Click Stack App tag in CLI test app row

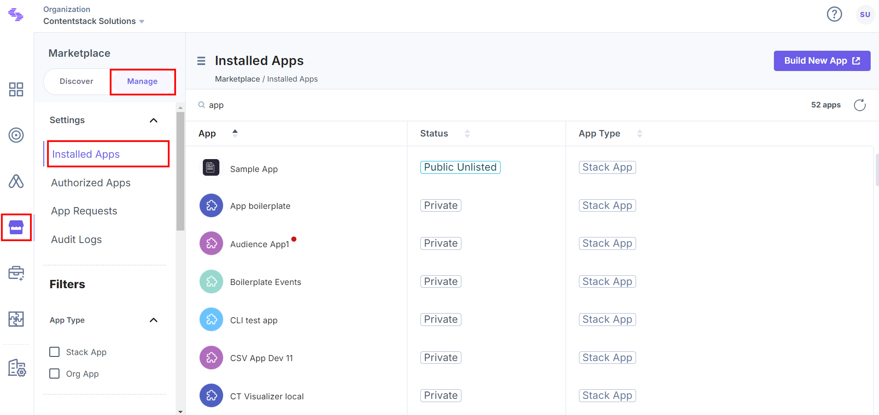coord(608,320)
